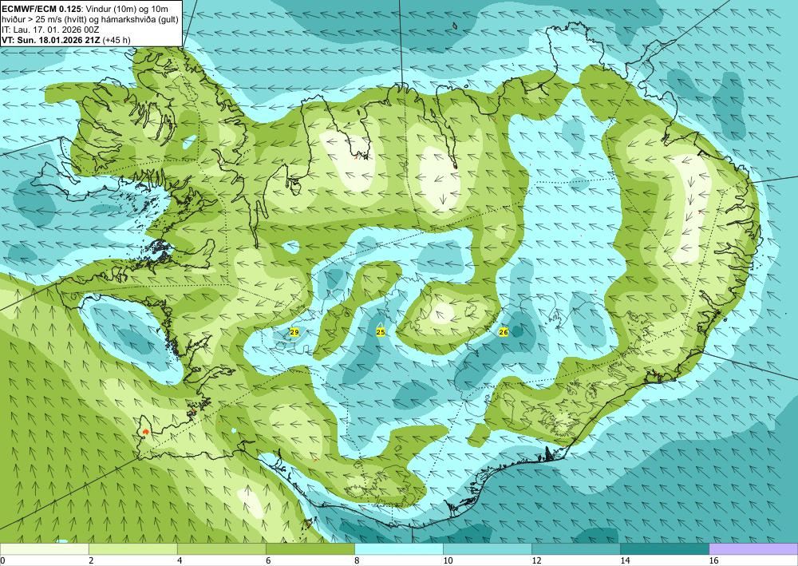Select the 14–16 m/s dark teal swatch
Image resolution: width=798 pixels, height=566 pixels.
(664, 548)
